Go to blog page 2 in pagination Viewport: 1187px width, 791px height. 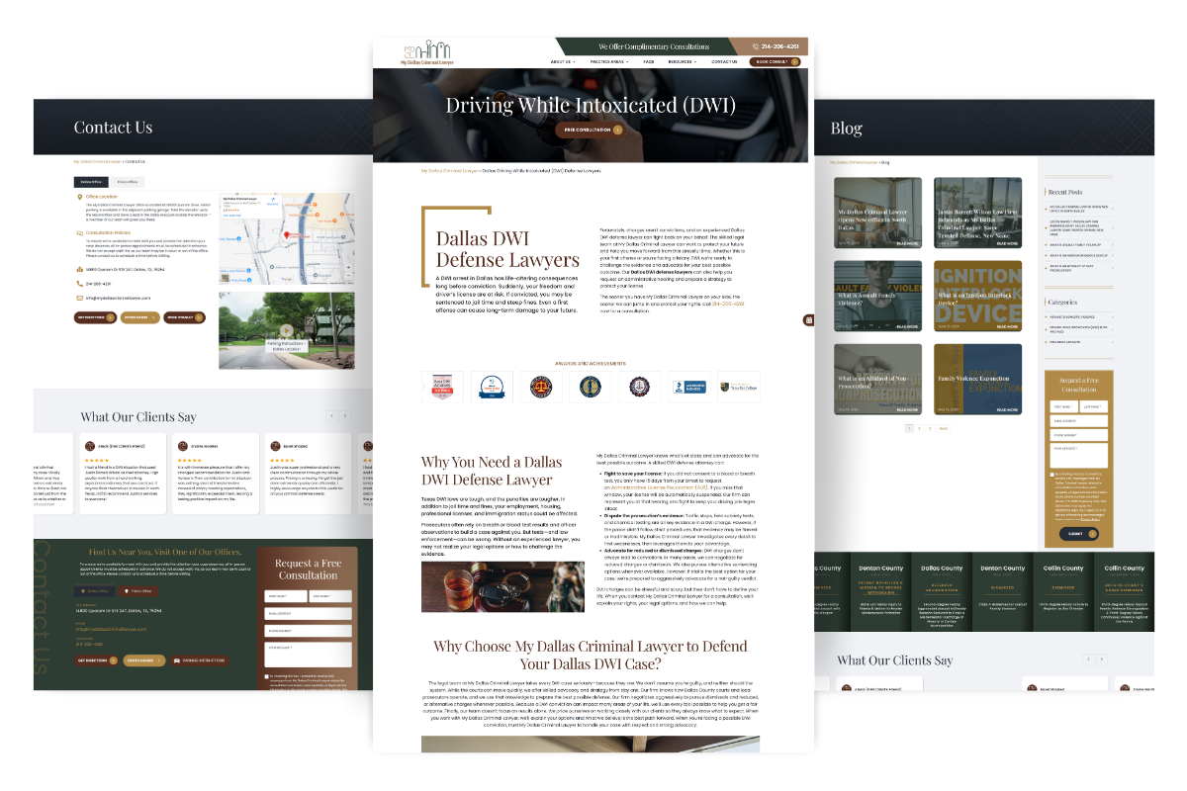tap(919, 428)
